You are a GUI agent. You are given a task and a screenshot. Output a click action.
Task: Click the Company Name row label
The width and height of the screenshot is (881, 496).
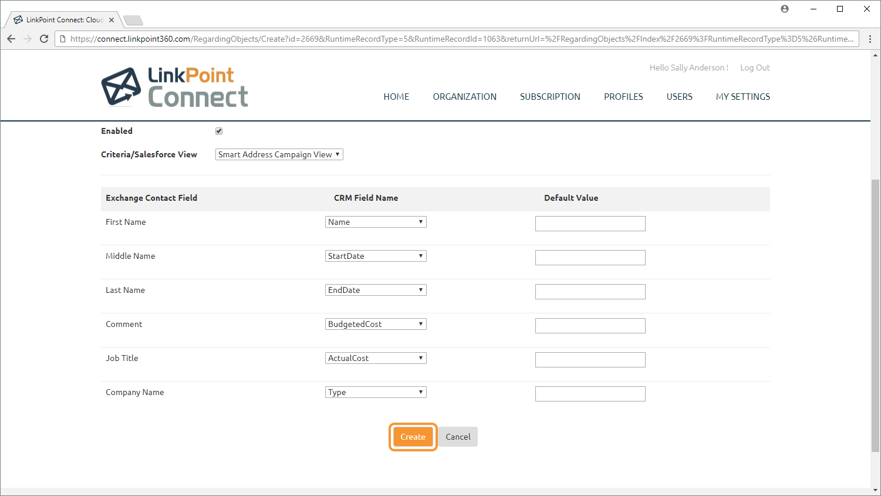[x=135, y=392]
